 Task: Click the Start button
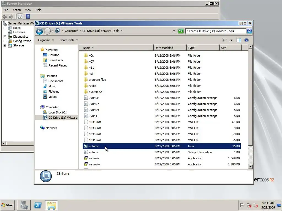coord(7,205)
